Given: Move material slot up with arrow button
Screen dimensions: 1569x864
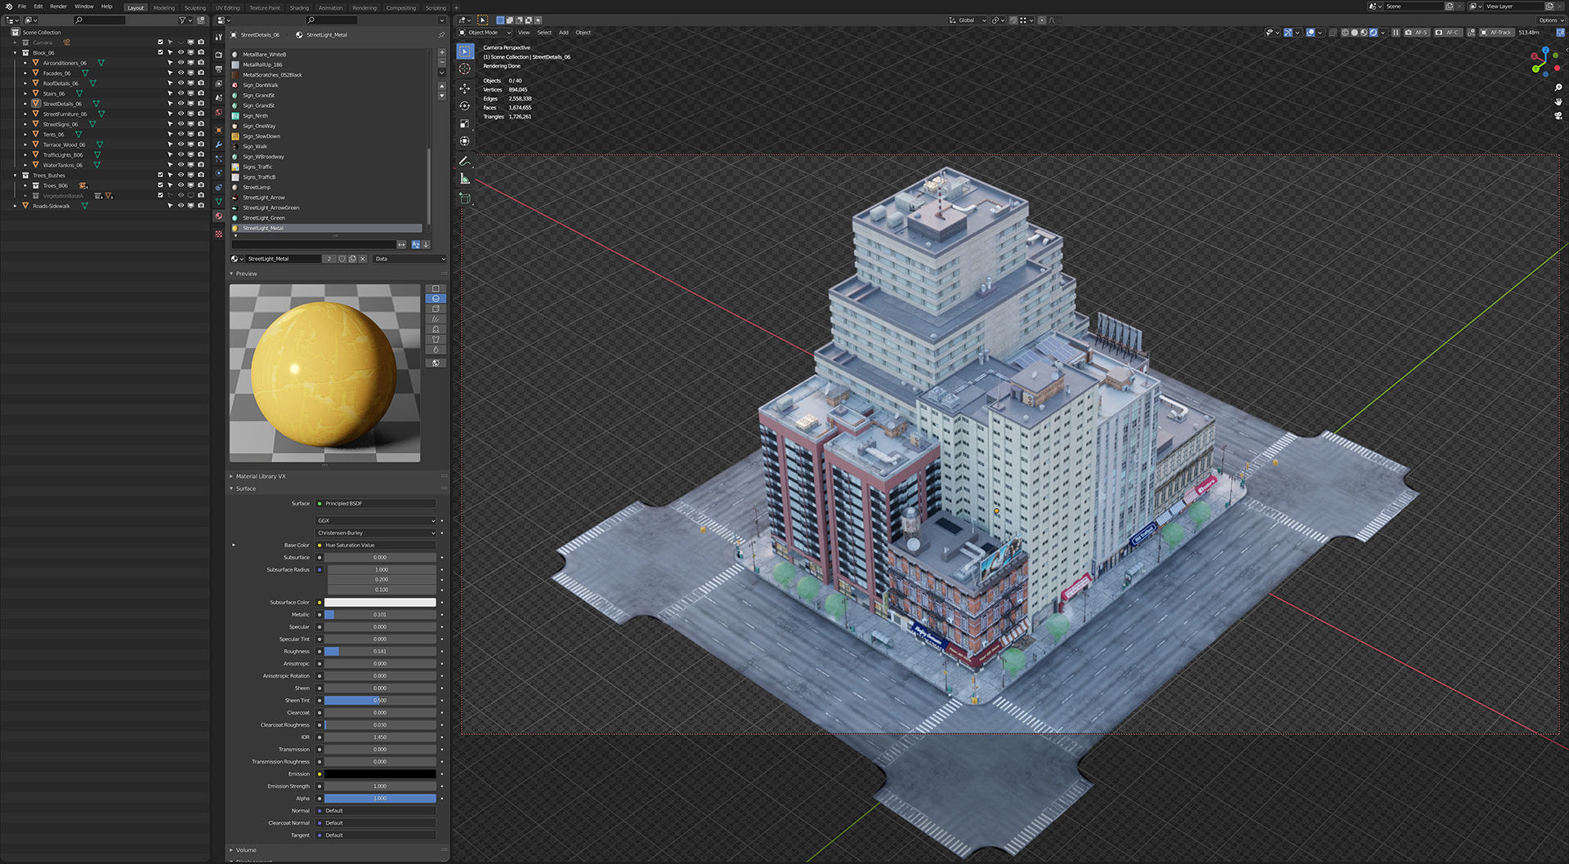Looking at the screenshot, I should click(x=442, y=86).
